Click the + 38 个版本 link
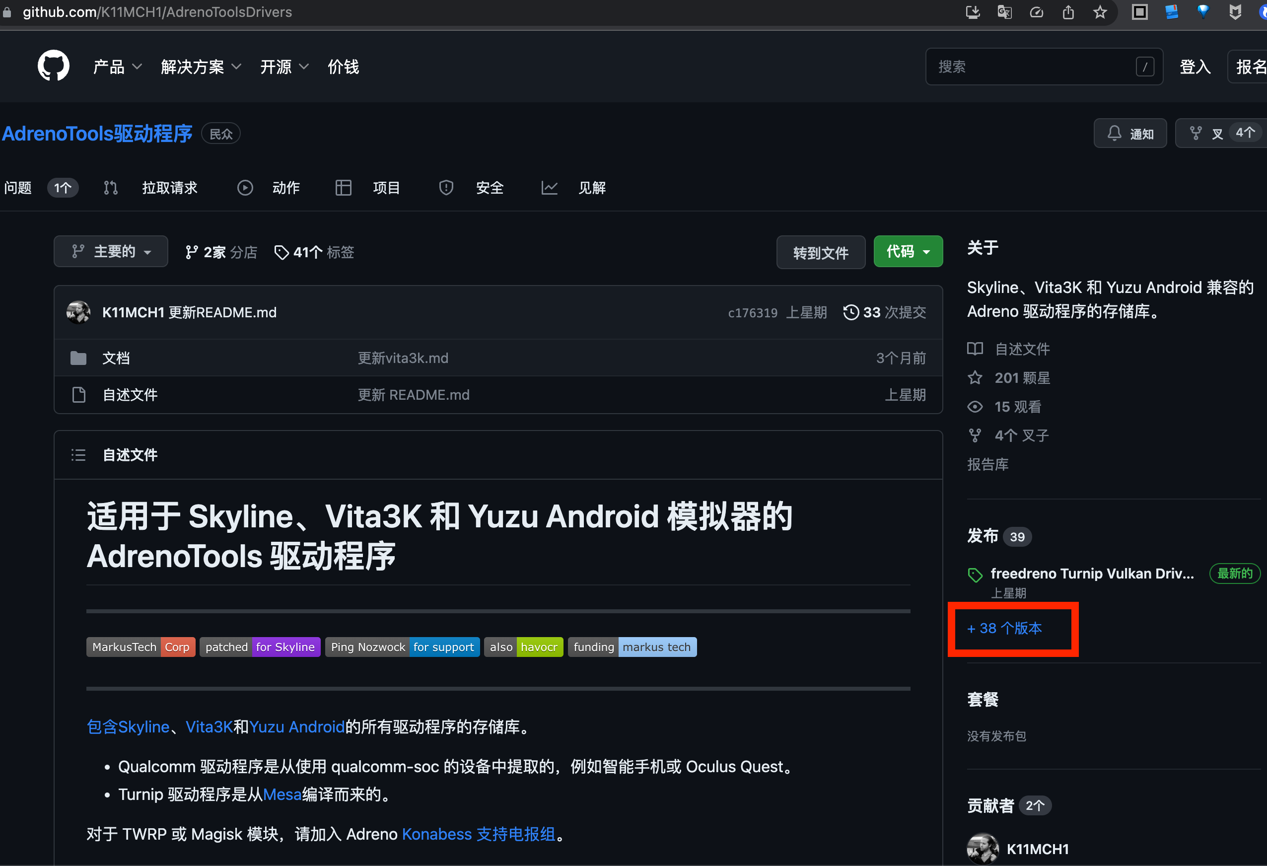The height and width of the screenshot is (866, 1267). [1004, 628]
